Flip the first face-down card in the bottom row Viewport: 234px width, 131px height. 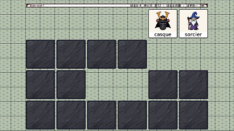[41, 115]
